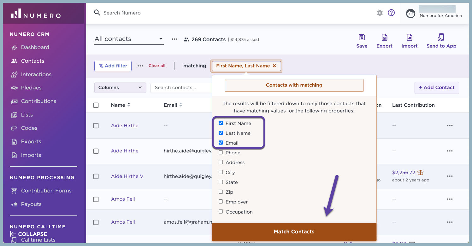Uncheck the First Name checkbox
Image resolution: width=472 pixels, height=246 pixels.
point(221,123)
